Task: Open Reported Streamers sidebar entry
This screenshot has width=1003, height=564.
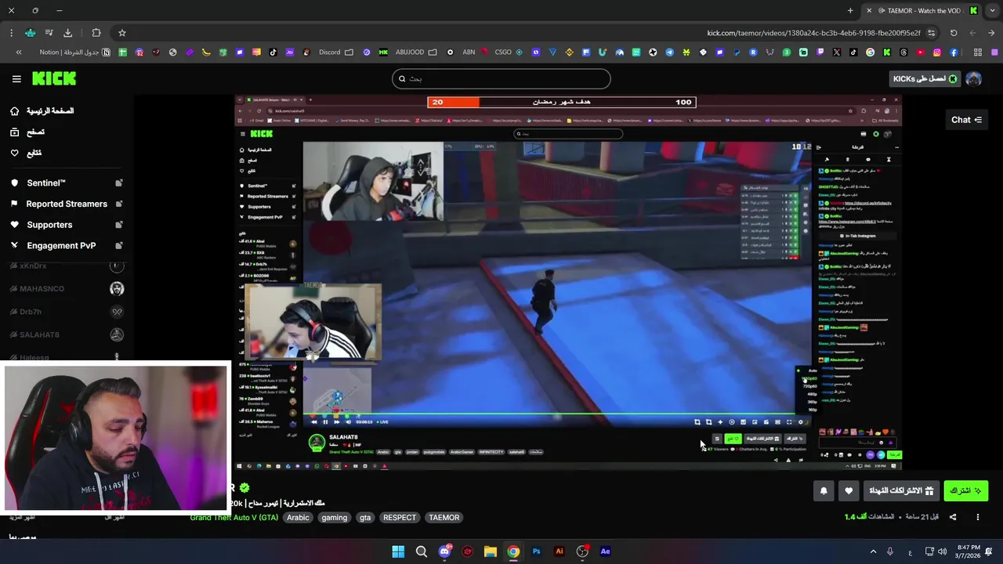Action: click(60, 204)
